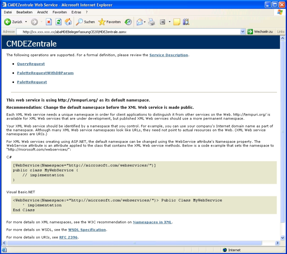287x254 pixels.
Task: Click the QueryRequest operation link
Action: [x=31, y=64]
